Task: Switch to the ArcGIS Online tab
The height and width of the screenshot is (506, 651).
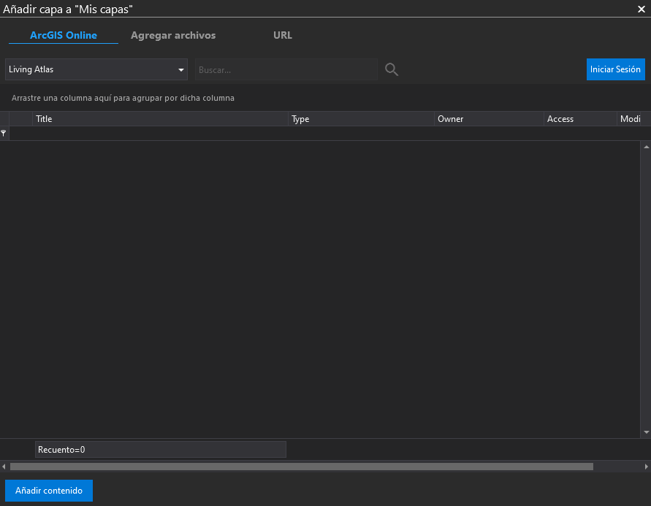Action: pyautogui.click(x=64, y=35)
